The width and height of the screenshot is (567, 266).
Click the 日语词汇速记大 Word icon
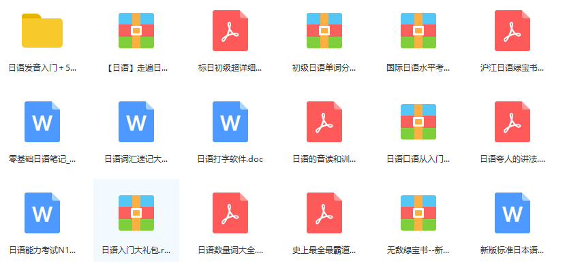coord(136,122)
